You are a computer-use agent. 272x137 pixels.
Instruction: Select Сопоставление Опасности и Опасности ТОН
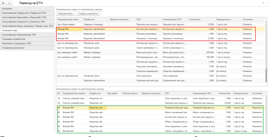click(x=27, y=22)
